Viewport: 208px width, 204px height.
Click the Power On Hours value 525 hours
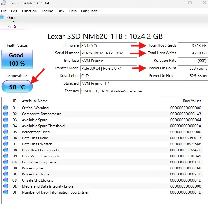(193, 76)
